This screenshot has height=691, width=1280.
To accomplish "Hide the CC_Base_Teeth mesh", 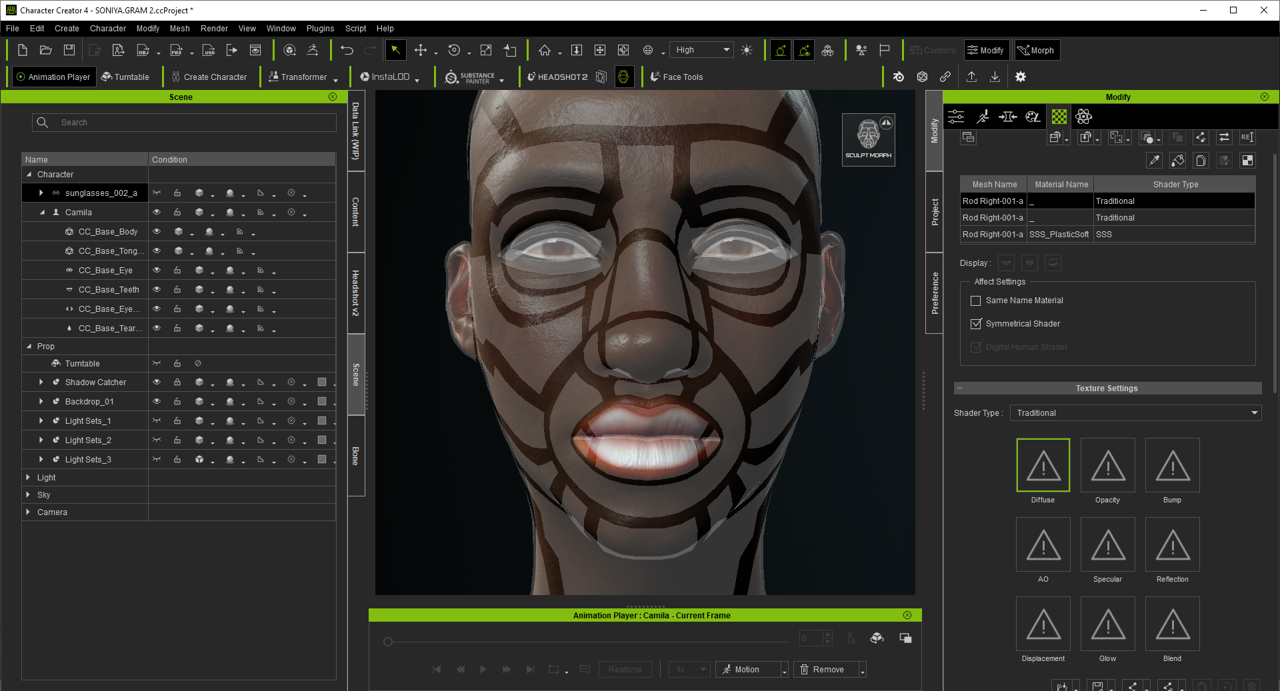I will 157,290.
